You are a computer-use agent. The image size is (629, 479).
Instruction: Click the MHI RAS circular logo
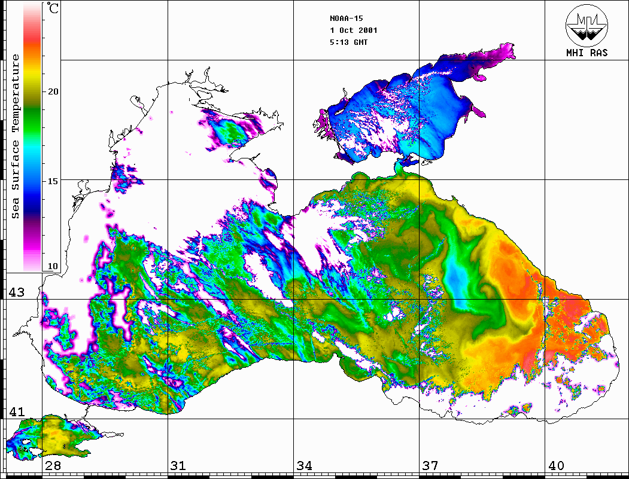click(587, 25)
